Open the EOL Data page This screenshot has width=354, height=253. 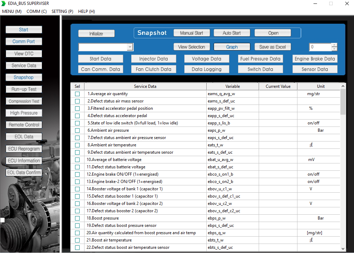(x=24, y=137)
